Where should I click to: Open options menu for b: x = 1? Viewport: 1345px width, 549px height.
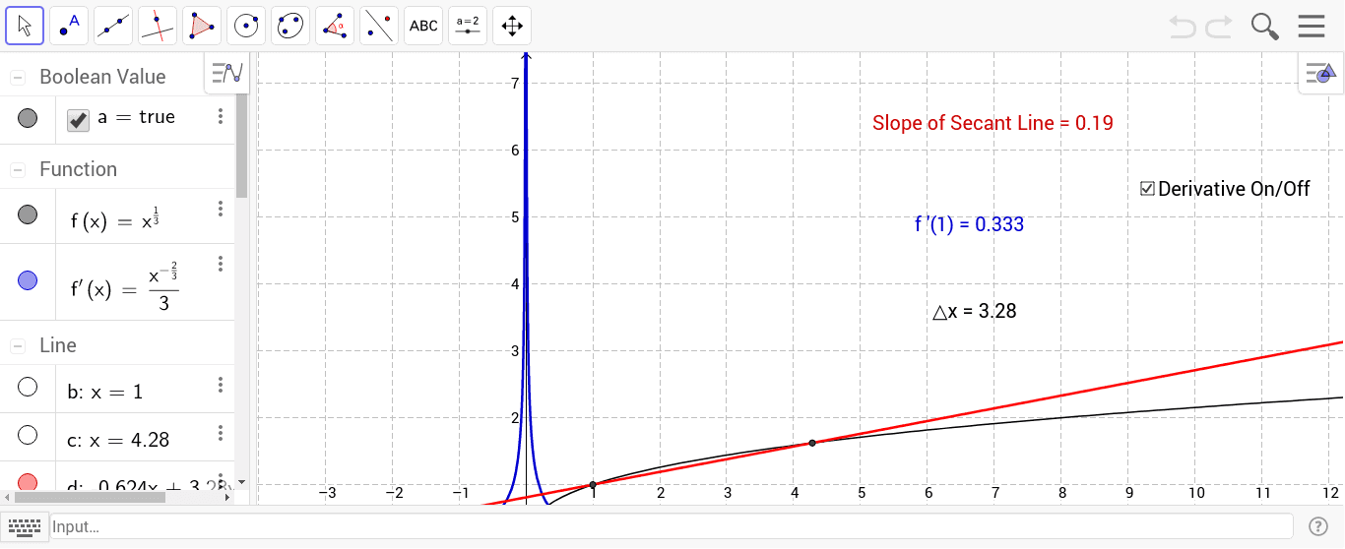click(x=221, y=385)
